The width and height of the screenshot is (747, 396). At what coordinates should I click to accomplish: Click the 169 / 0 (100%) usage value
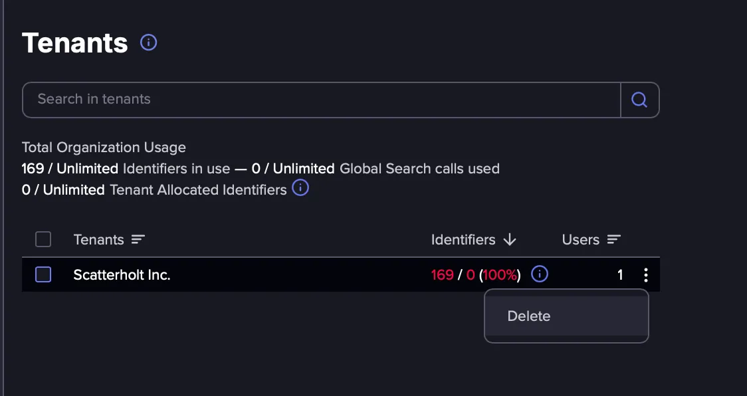[x=475, y=275]
